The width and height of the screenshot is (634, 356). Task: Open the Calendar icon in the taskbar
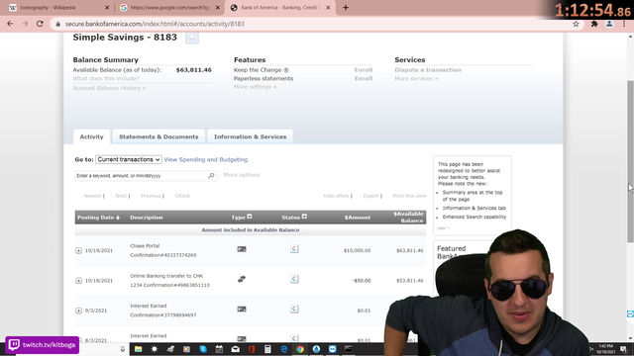pyautogui.click(x=219, y=349)
